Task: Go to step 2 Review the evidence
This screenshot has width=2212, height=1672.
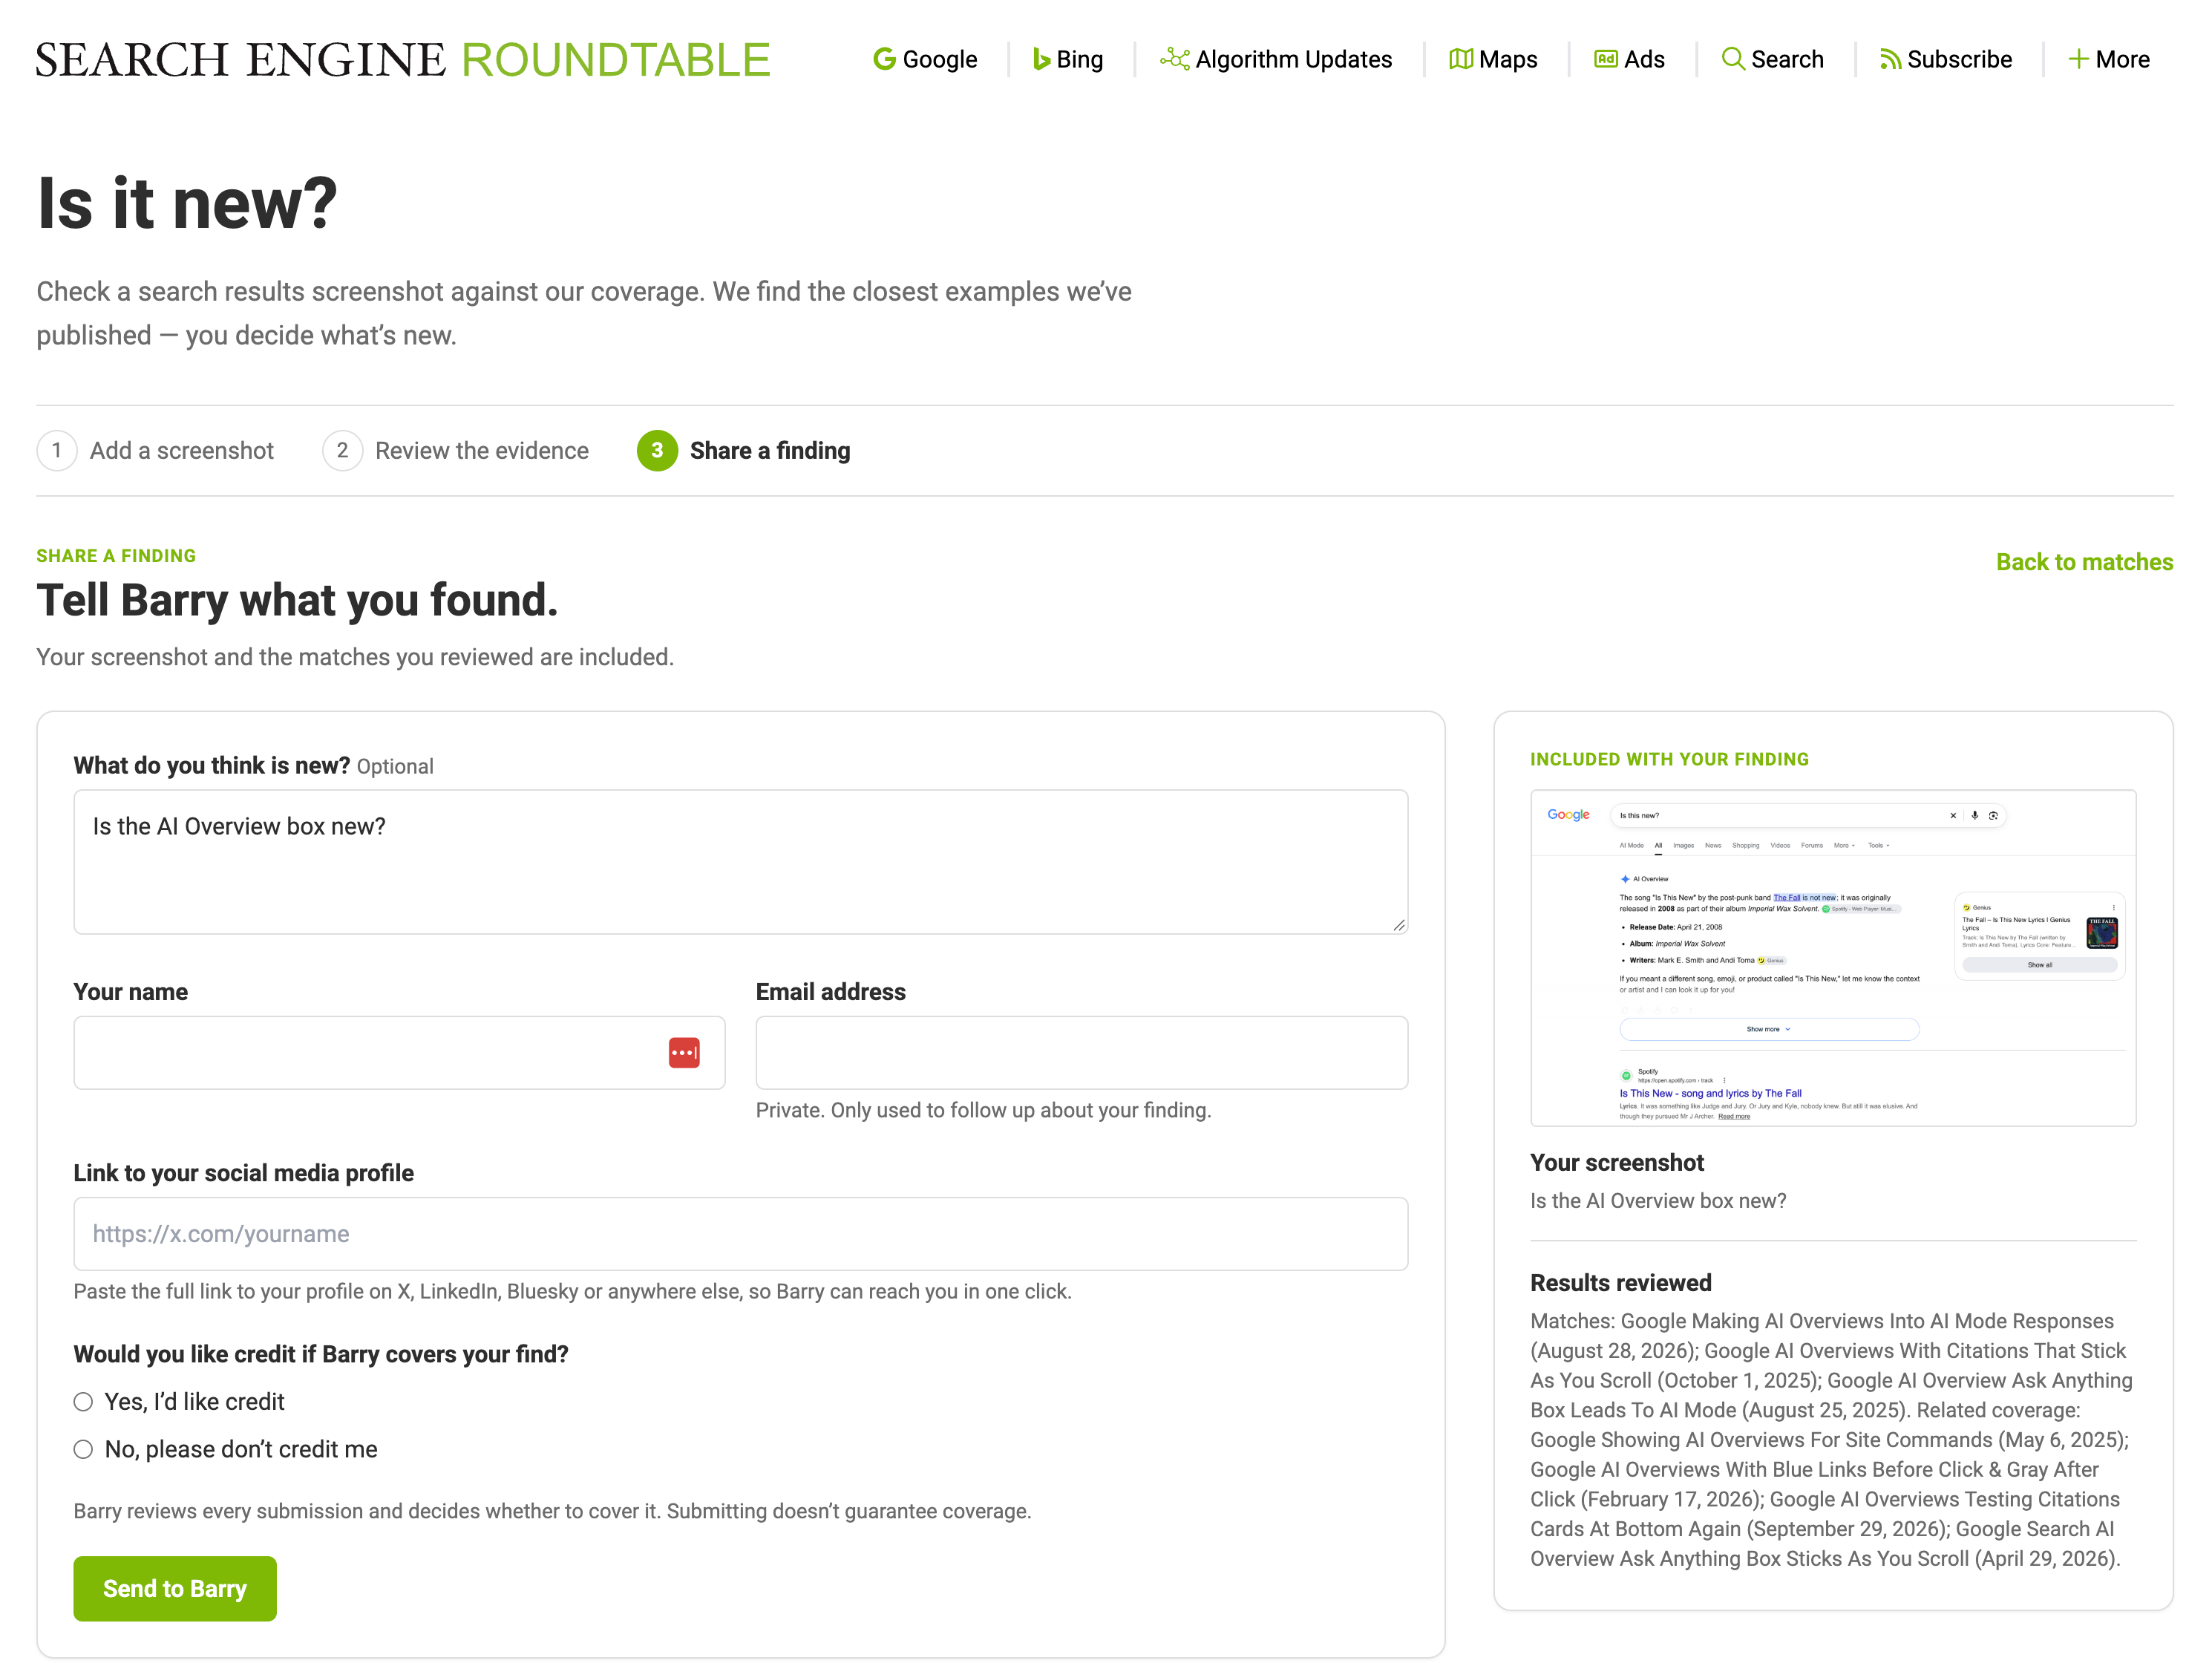Action: click(x=455, y=450)
